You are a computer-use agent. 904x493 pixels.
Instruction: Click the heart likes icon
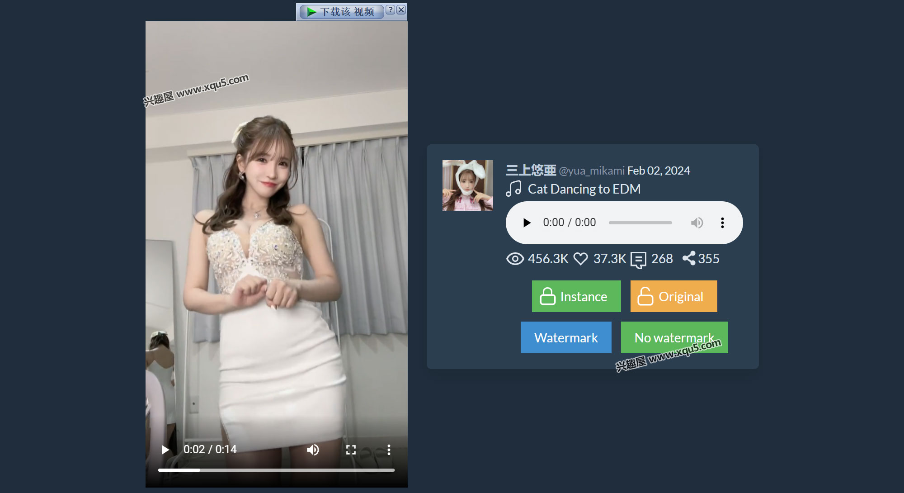point(580,259)
